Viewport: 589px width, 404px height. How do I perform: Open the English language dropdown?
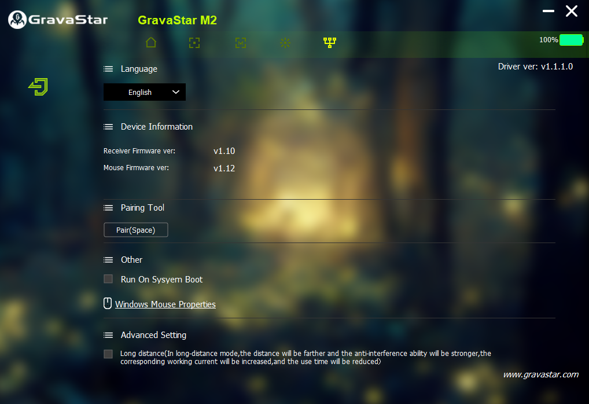click(144, 92)
